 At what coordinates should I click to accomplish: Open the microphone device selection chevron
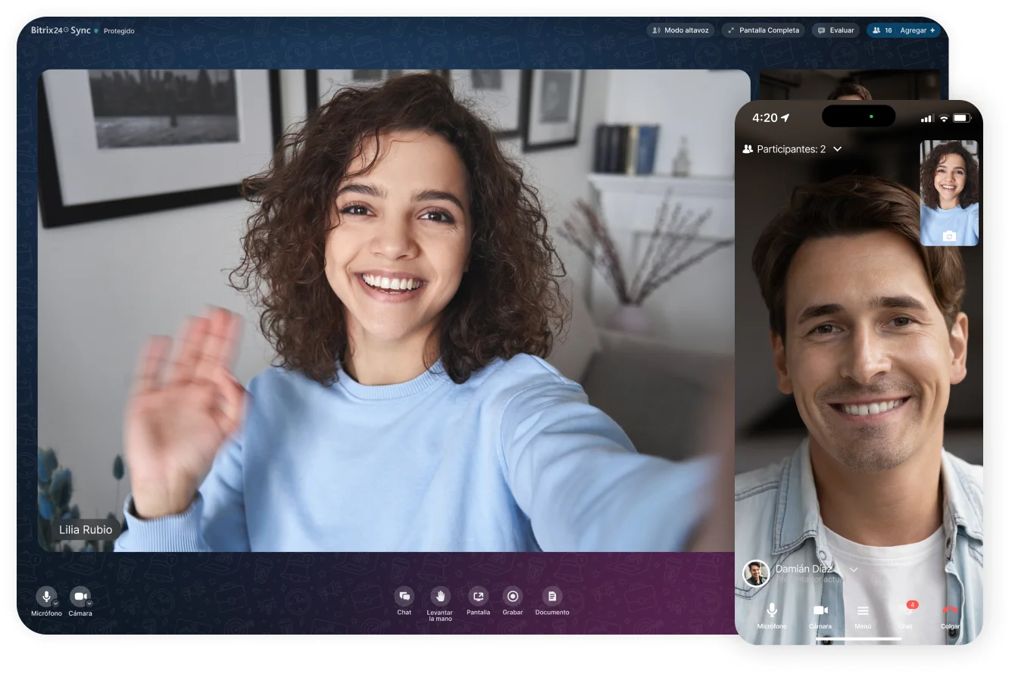55,604
